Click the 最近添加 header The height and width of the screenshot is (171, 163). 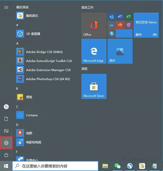(22, 7)
